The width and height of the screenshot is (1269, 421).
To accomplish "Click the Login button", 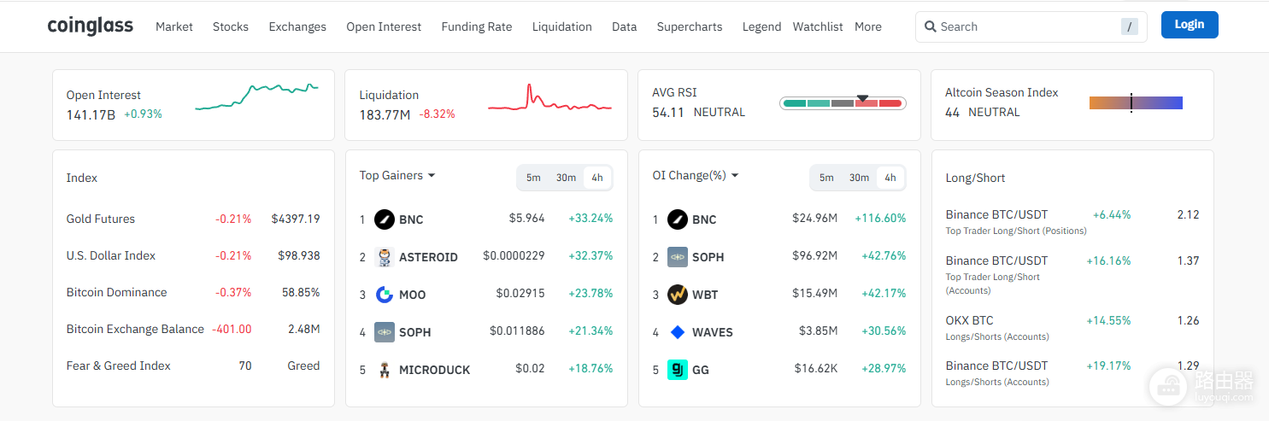I will [x=1190, y=25].
